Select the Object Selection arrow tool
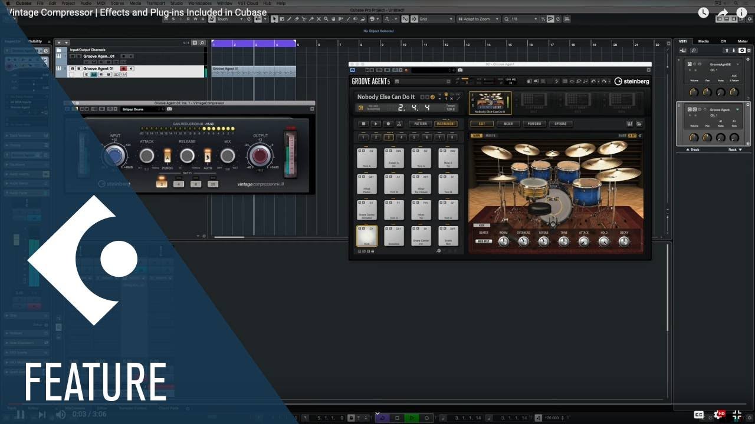Screen dimensions: 755x424 274,19
